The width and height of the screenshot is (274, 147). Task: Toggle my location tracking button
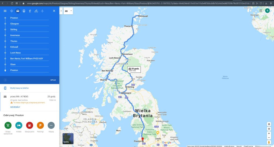pos(269,129)
